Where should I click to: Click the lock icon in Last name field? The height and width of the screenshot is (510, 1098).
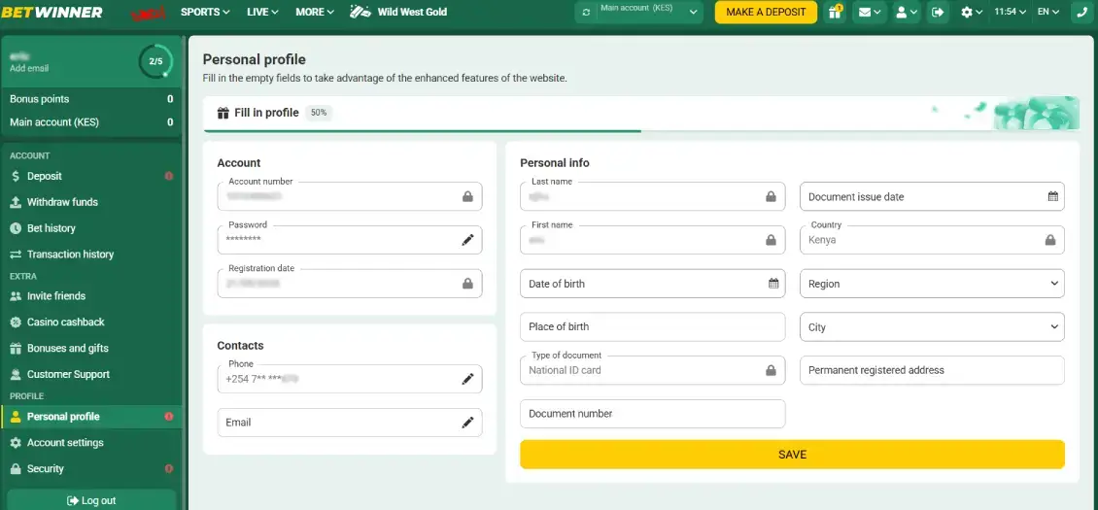(x=771, y=197)
